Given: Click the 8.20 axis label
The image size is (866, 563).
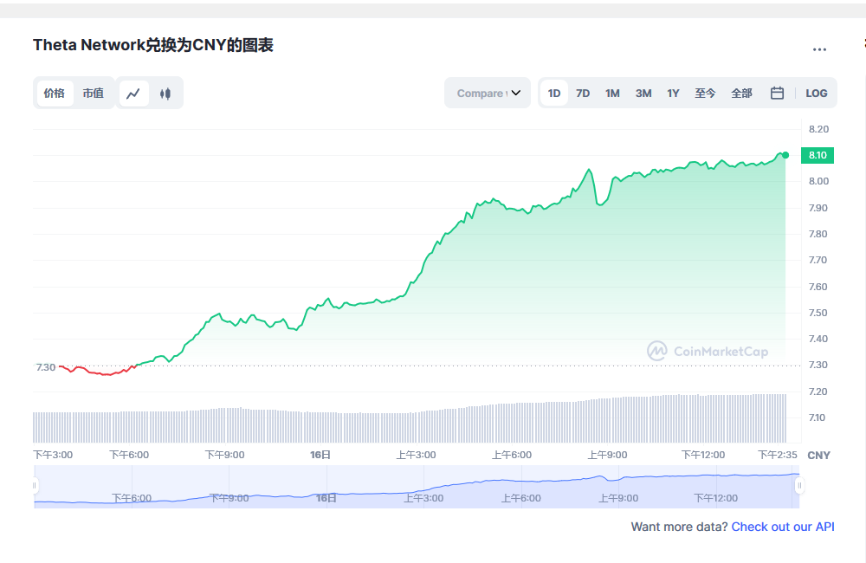Looking at the screenshot, I should pos(818,129).
